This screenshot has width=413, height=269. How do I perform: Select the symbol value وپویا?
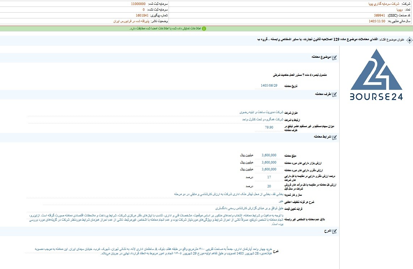click(x=400, y=10)
